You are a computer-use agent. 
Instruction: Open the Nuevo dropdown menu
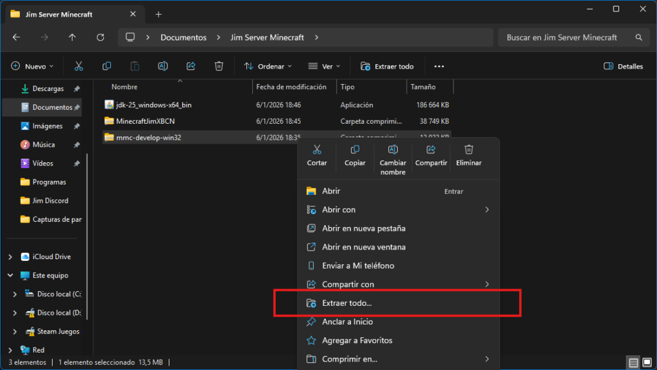click(33, 66)
